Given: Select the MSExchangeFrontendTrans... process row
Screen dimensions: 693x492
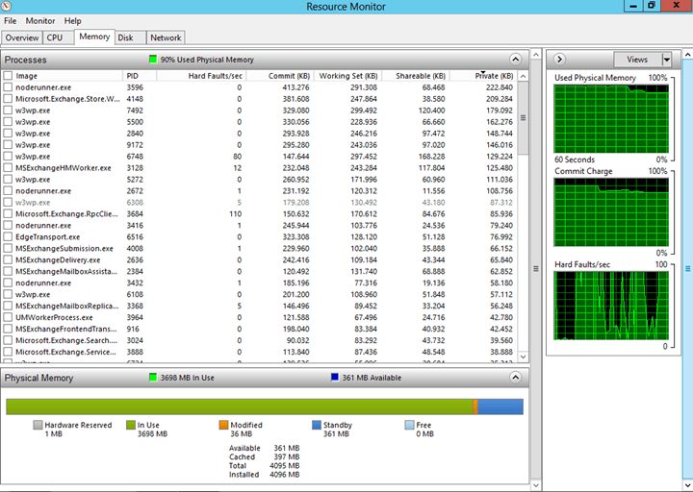Looking at the screenshot, I should pos(260,329).
